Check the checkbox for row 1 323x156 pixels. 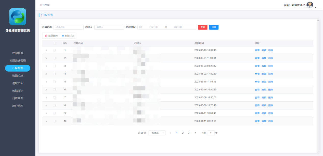[x=54, y=50]
